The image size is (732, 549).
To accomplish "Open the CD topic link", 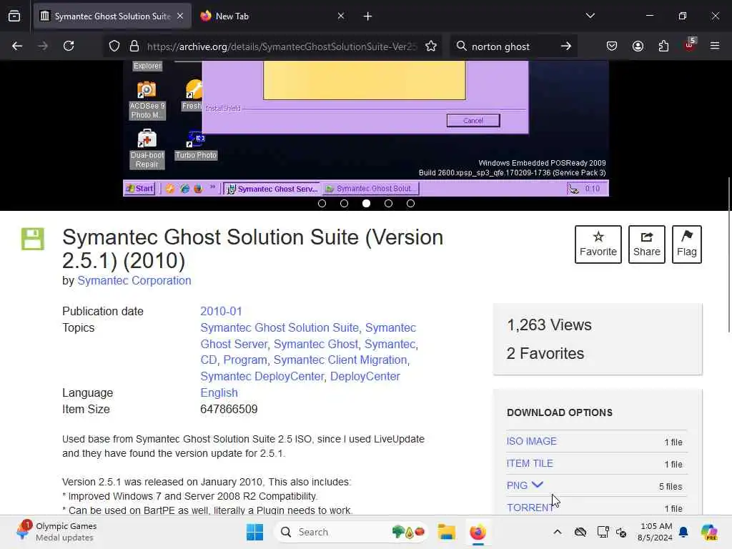I will click(x=208, y=360).
